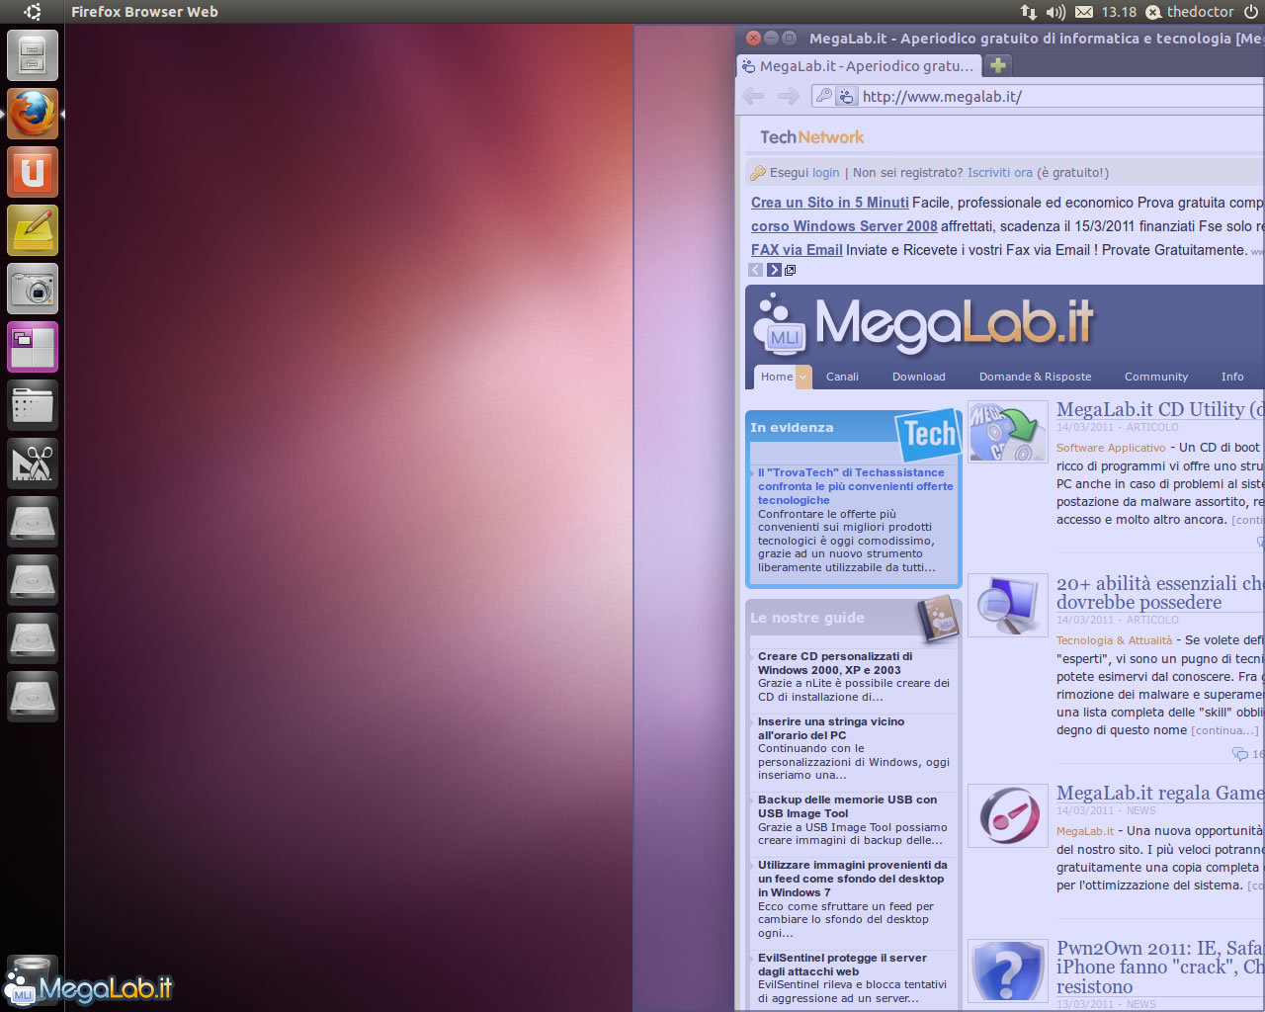Open the fourth drive icon in launcher
Screen dimensions: 1265x1012
(x=33, y=697)
